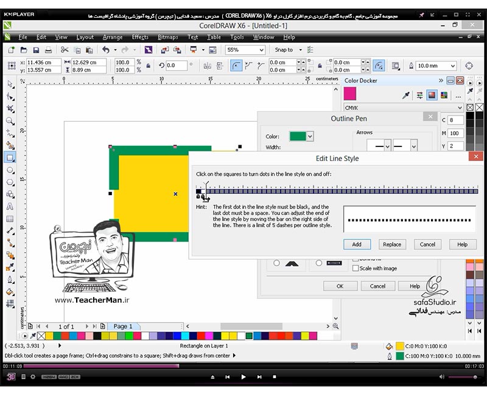Select the Shape tool in the toolbox
The image size is (487, 395).
10,97
